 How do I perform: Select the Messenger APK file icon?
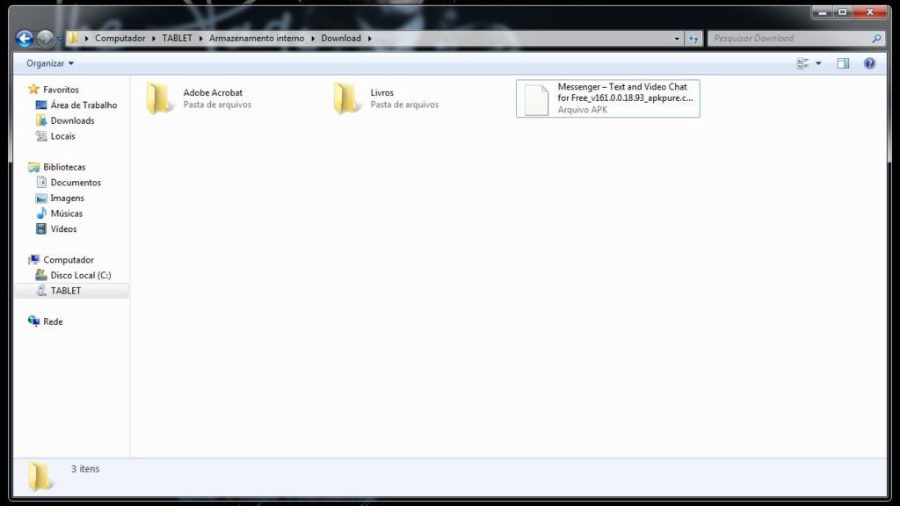pyautogui.click(x=536, y=99)
